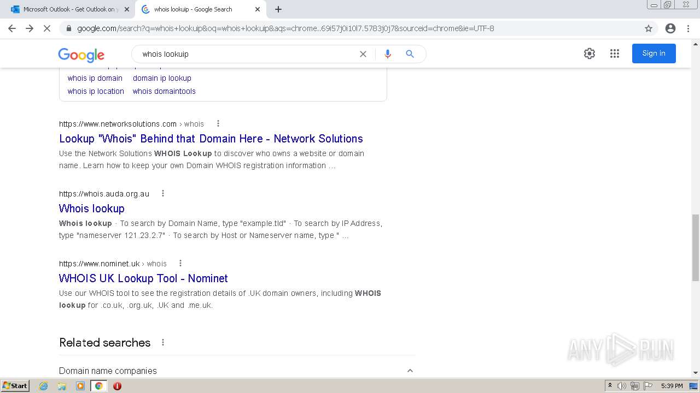
Task: View site info via the padlock icon
Action: [69, 28]
